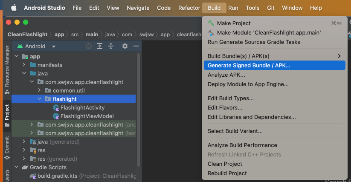
Task: Click the common.util package icon
Action: 48,90
